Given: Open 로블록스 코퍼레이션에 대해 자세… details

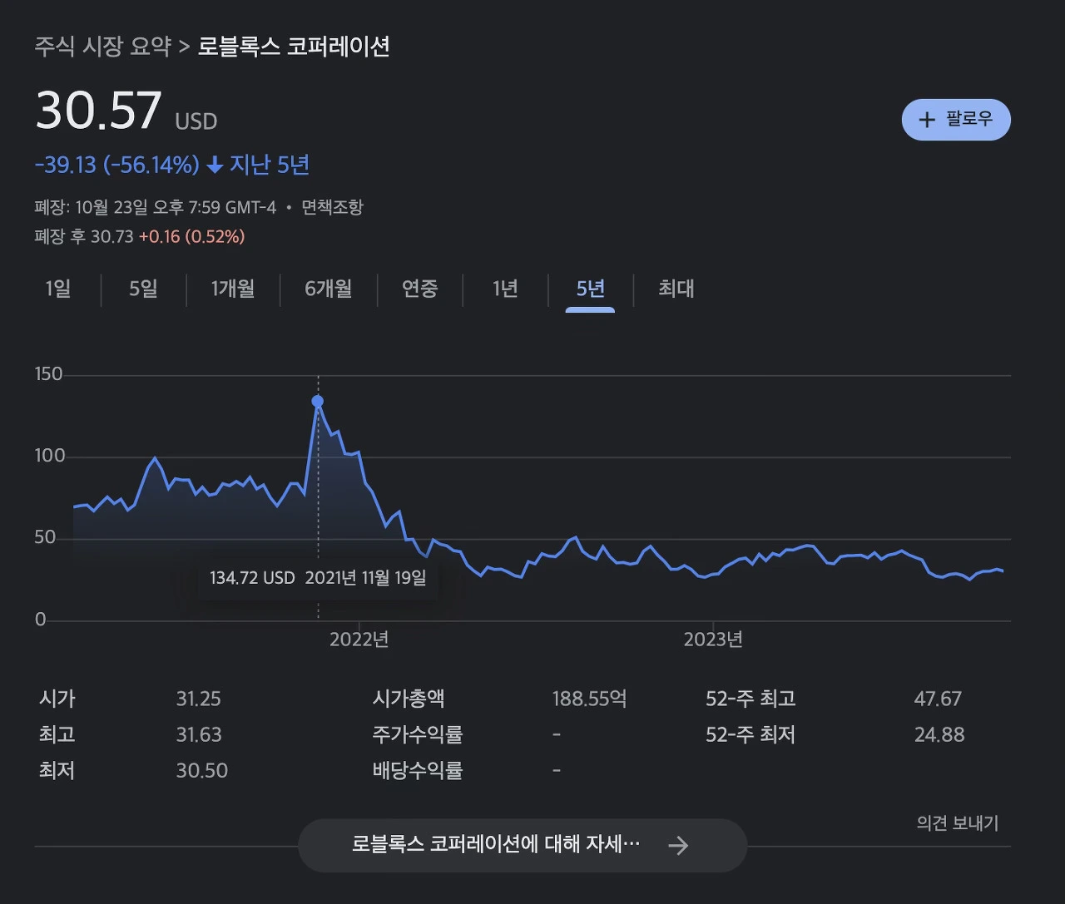Looking at the screenshot, I should [x=523, y=846].
